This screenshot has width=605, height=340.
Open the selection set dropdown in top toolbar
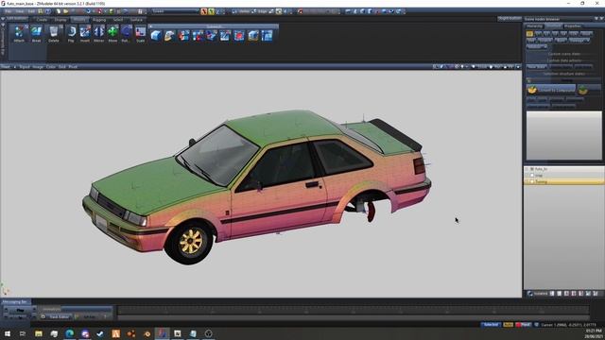pos(176,11)
